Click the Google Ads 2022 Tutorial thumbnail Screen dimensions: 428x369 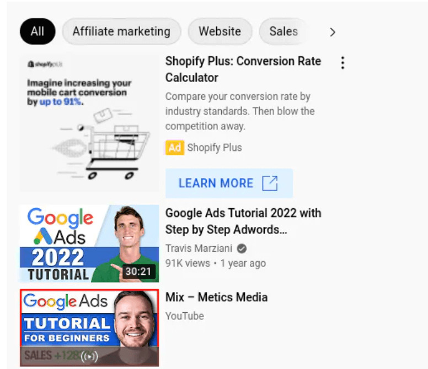pyautogui.click(x=89, y=243)
